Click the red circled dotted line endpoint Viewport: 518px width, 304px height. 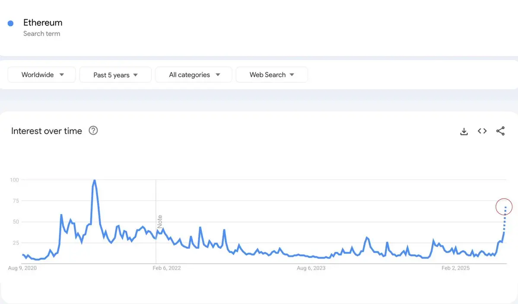[504, 207]
